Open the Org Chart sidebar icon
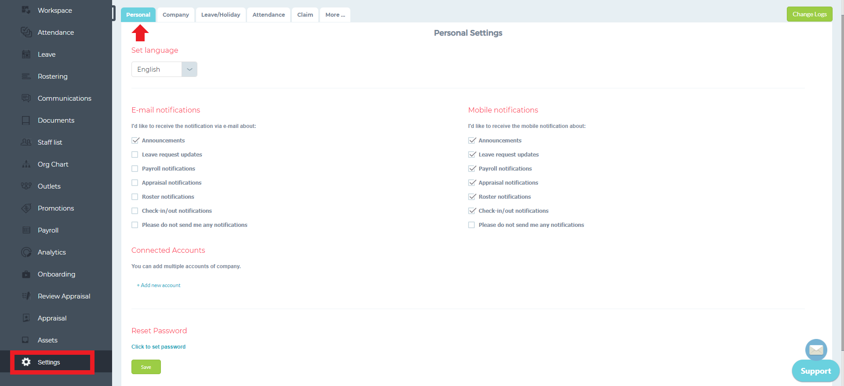The height and width of the screenshot is (386, 844). 26,164
